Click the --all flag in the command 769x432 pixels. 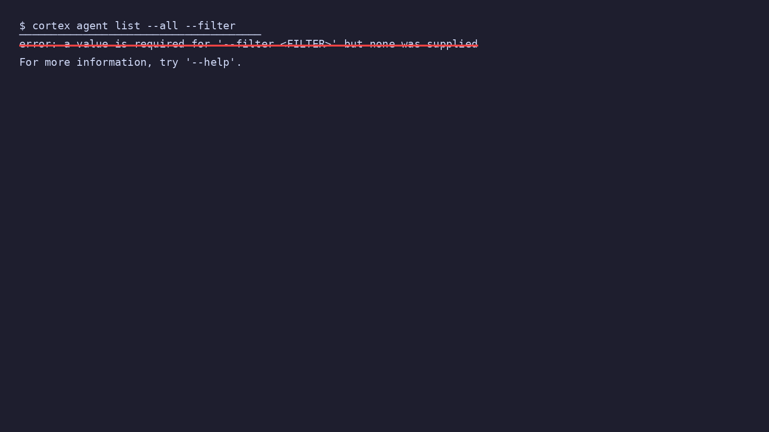click(162, 26)
